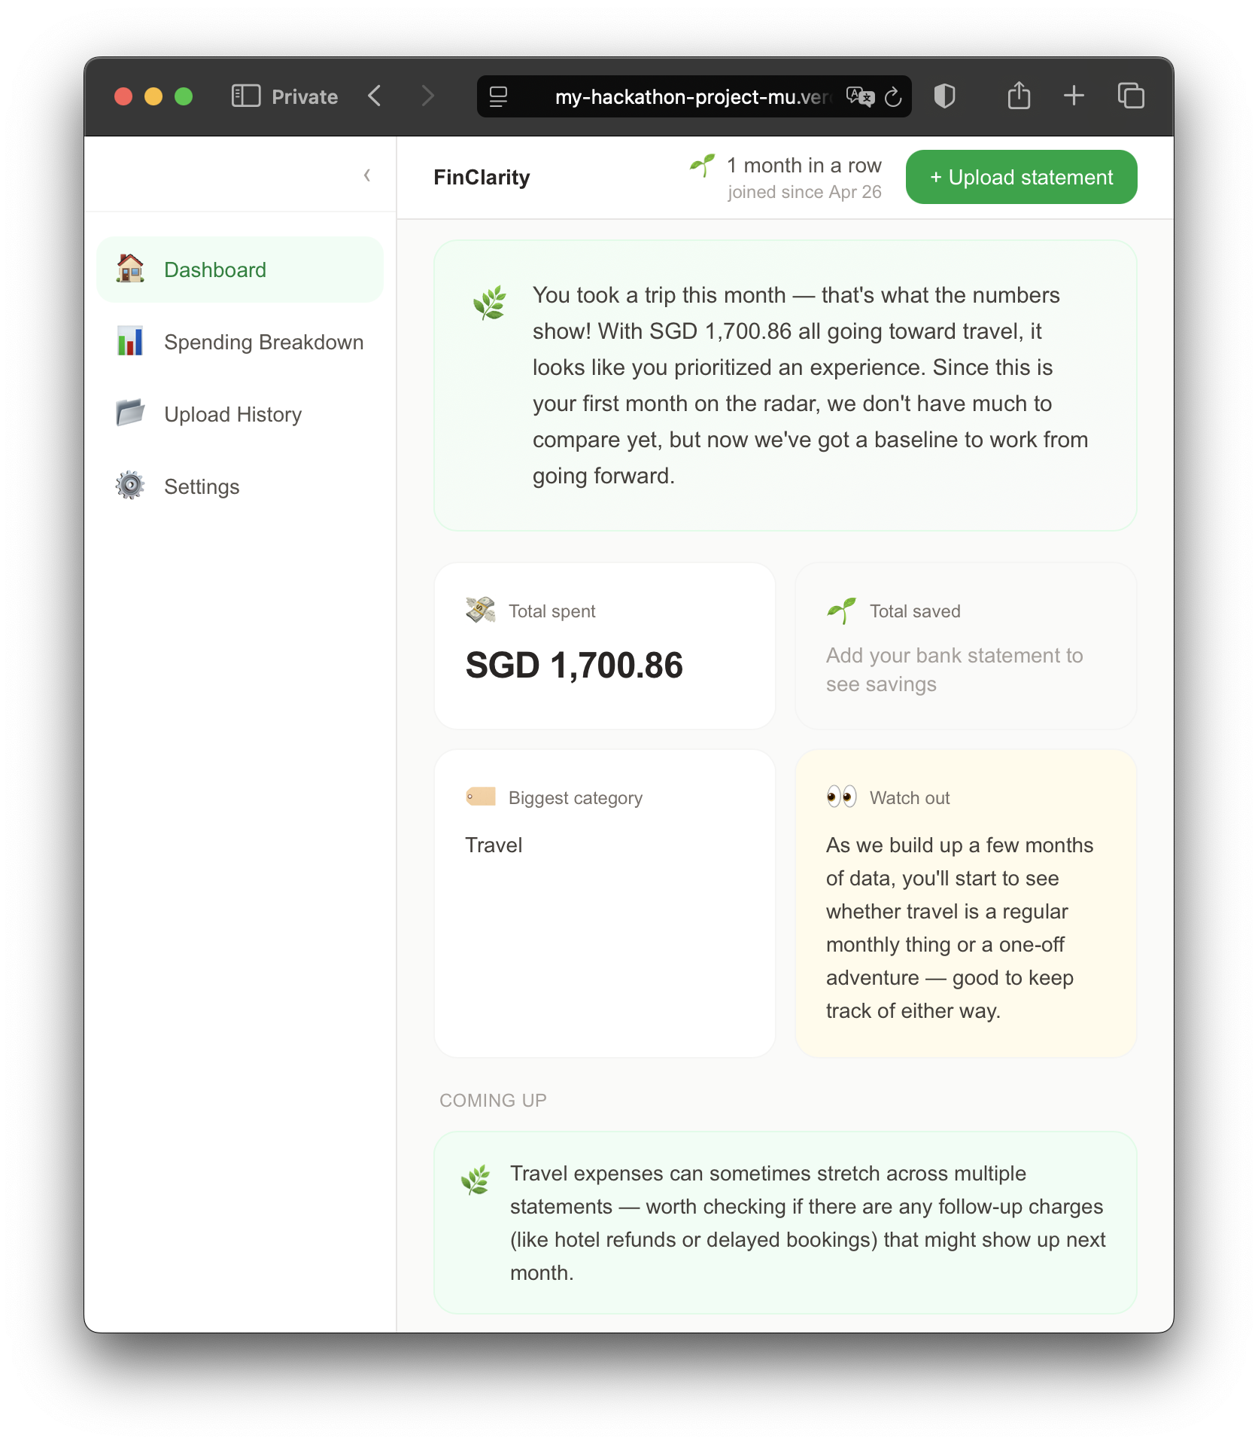Open the Dashboard house icon

pos(130,269)
